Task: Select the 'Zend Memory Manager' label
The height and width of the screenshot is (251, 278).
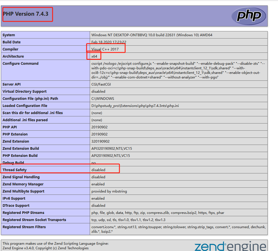Action: click(23, 184)
